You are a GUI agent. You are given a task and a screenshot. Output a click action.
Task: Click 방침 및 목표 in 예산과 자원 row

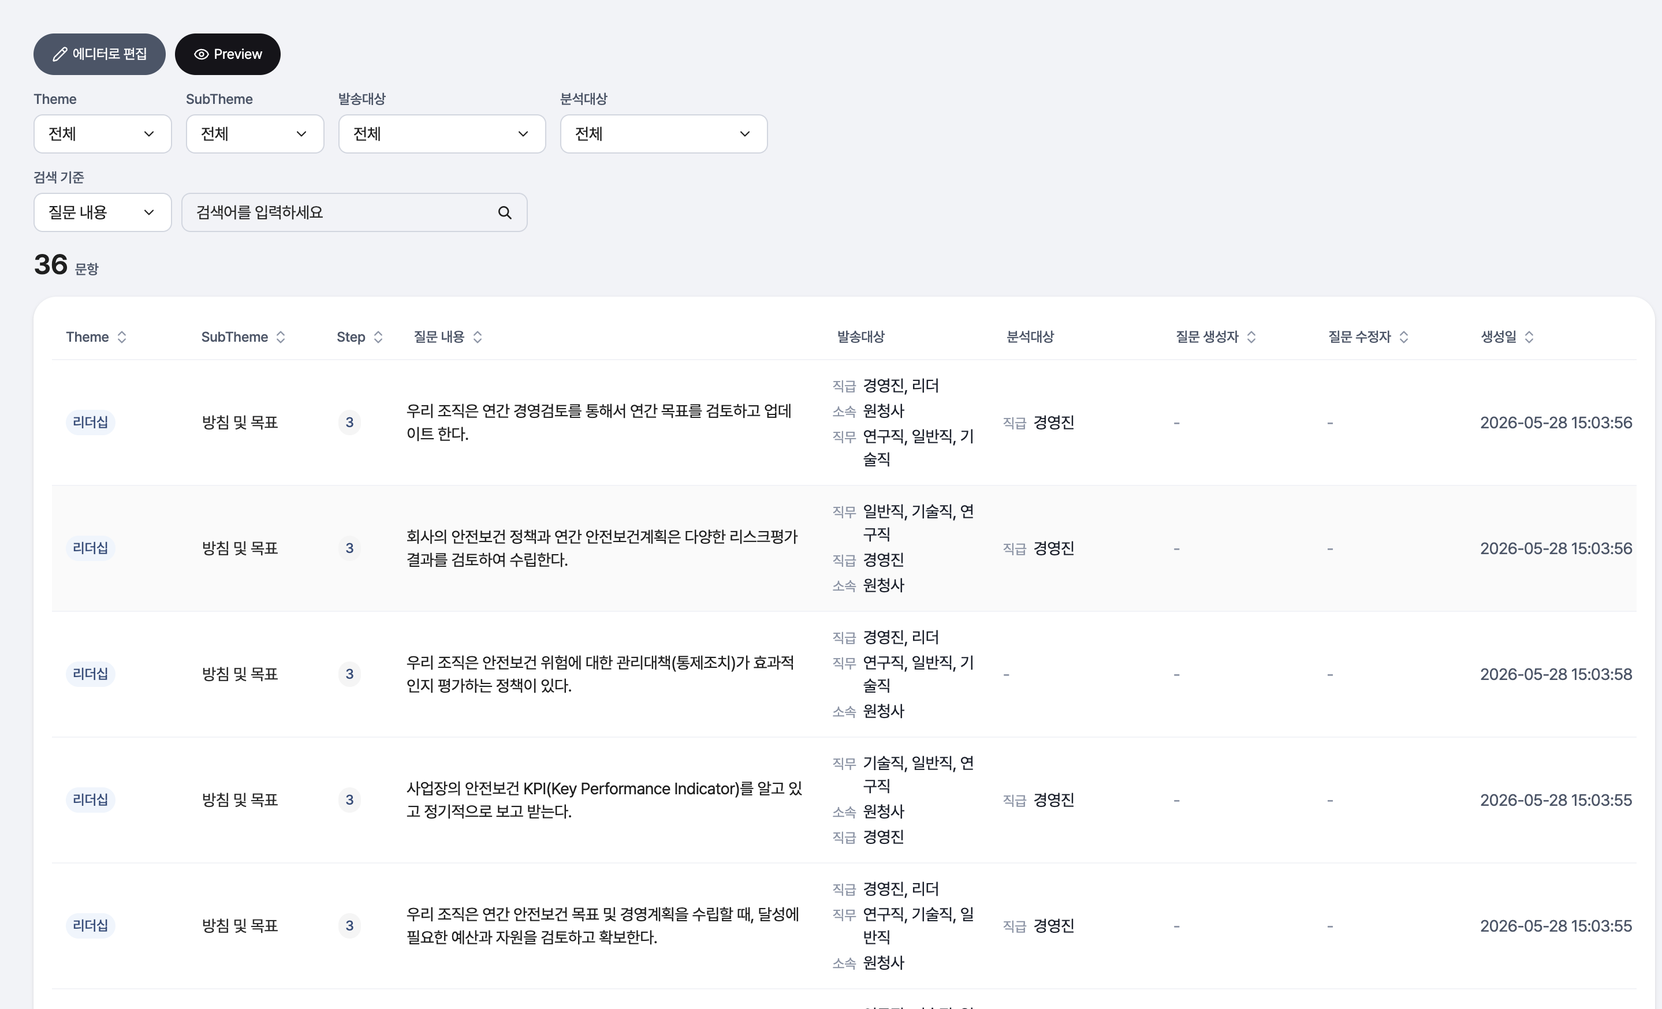tap(240, 926)
